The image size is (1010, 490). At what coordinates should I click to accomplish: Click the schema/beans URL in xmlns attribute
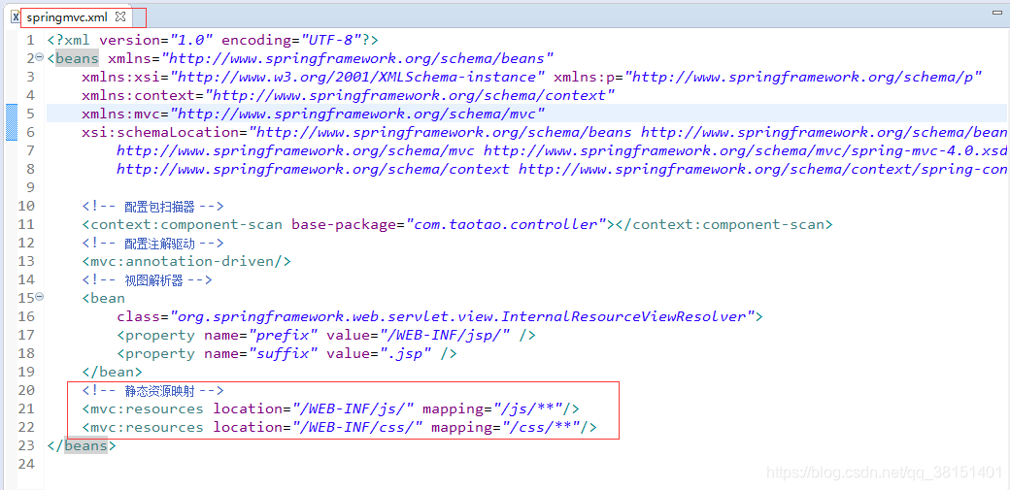(357, 58)
